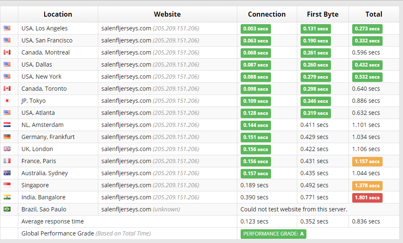The width and height of the screenshot is (403, 243).
Task: Click the 0.640 secs total for Toronto
Action: [366, 89]
